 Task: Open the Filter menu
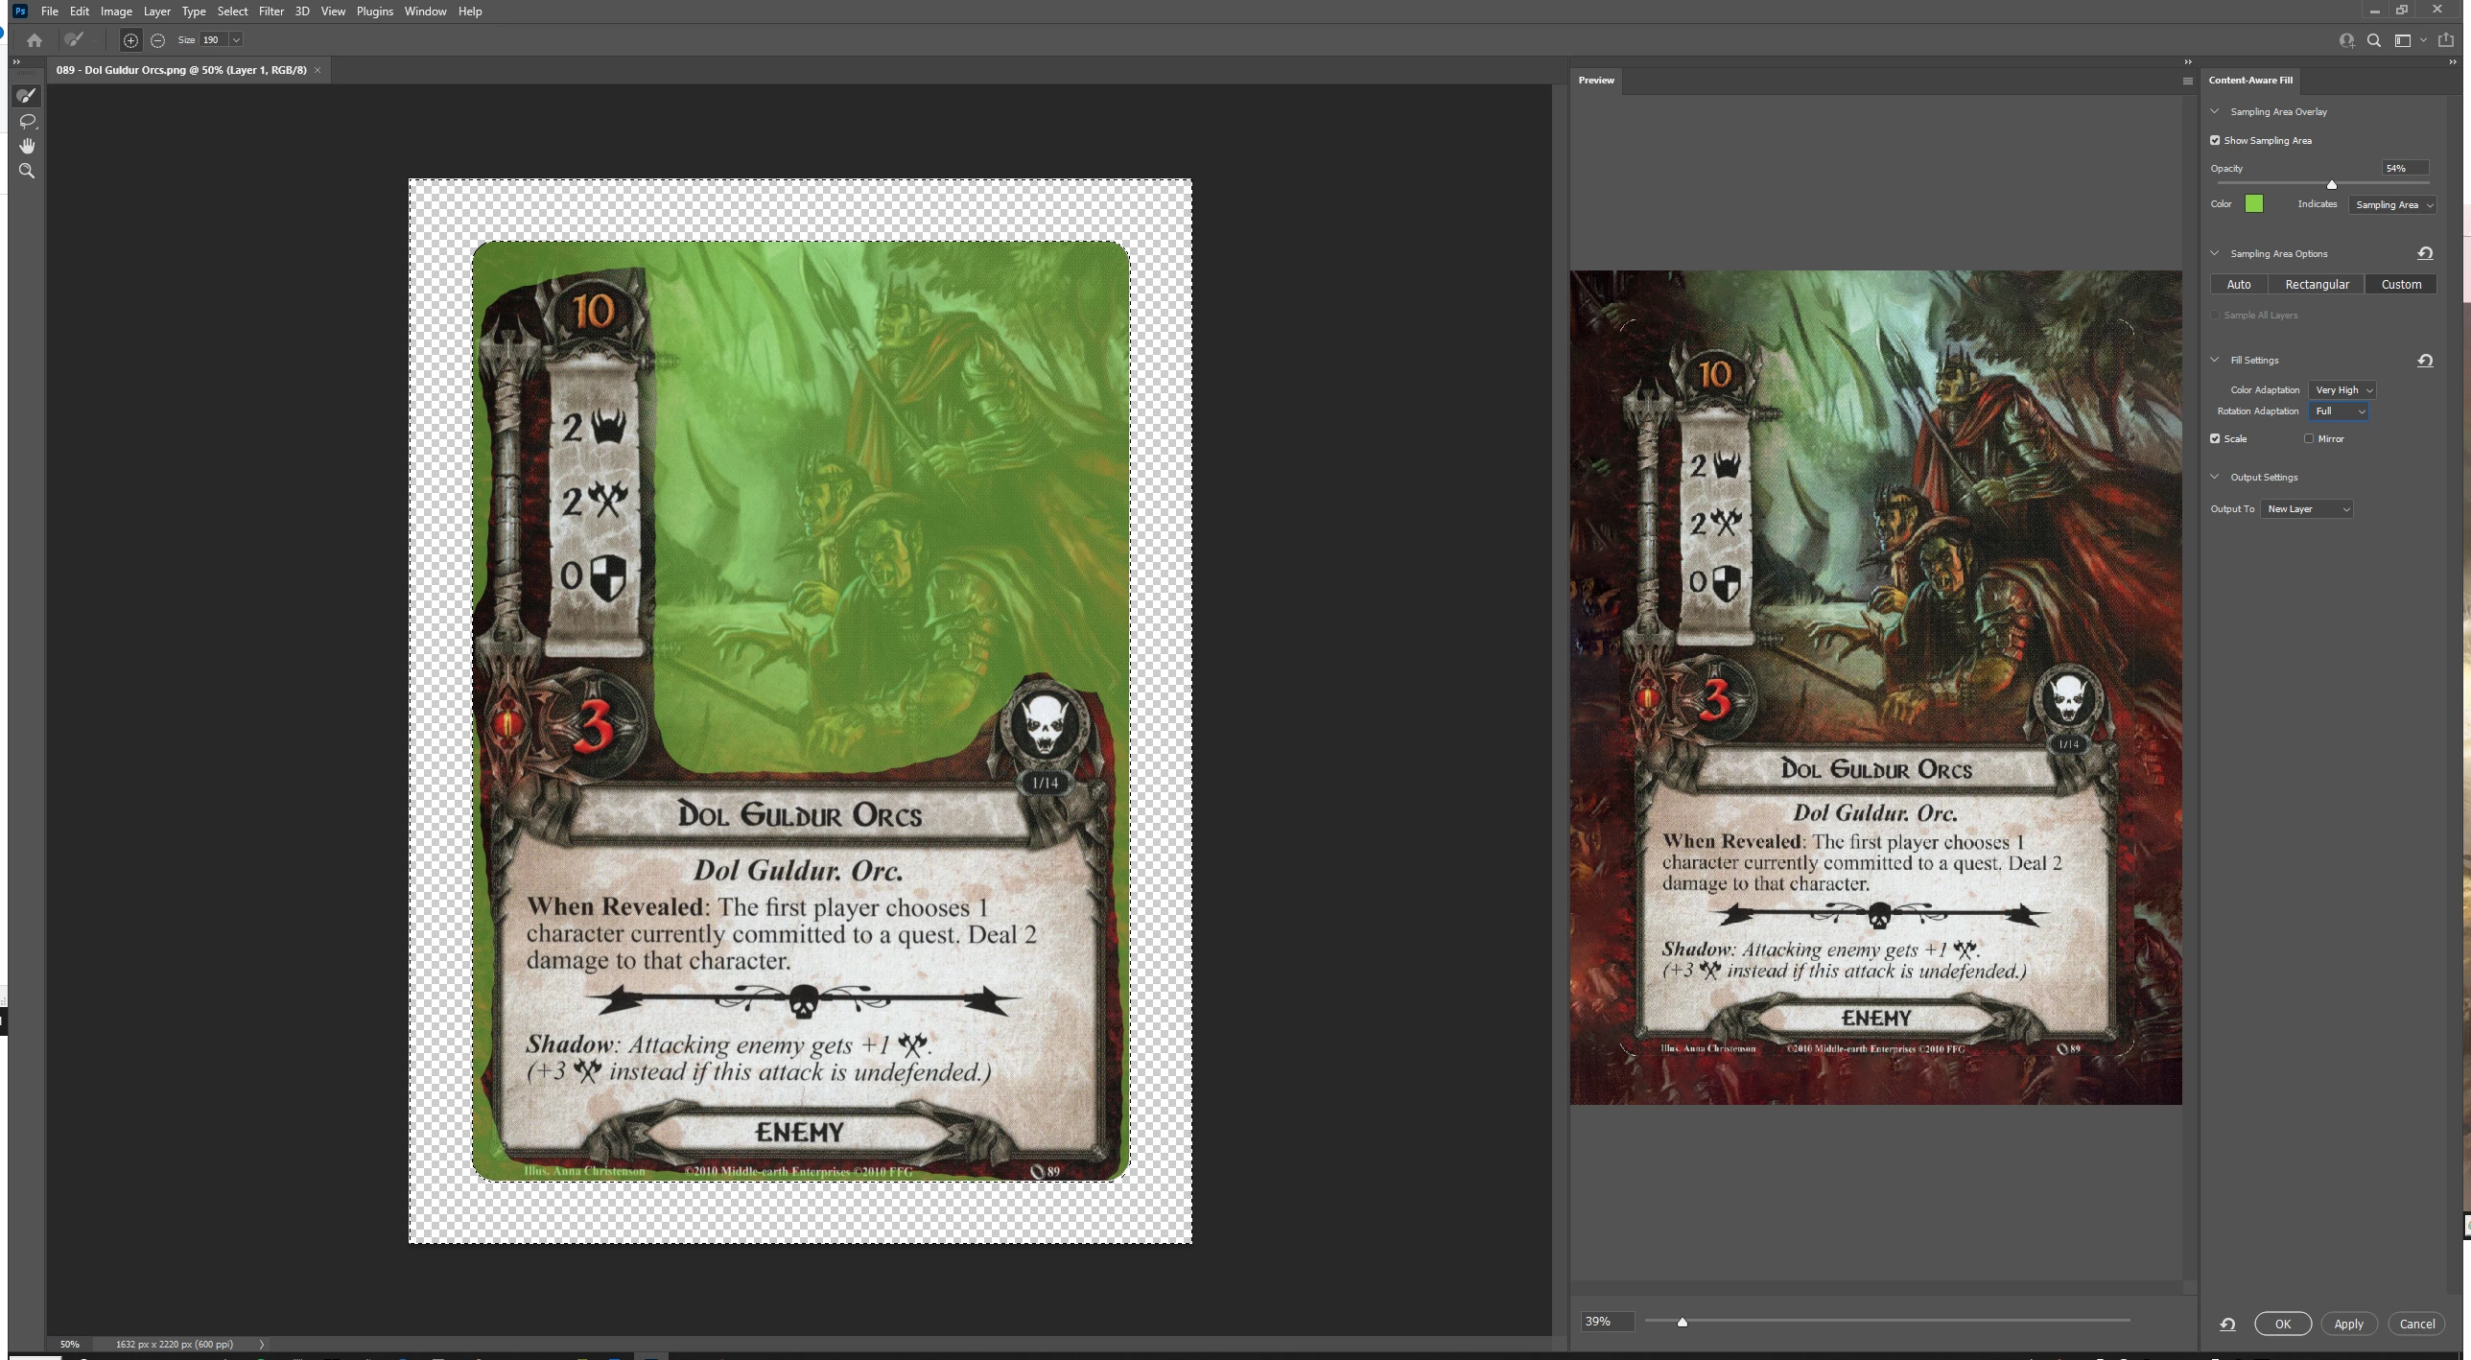[x=271, y=12]
